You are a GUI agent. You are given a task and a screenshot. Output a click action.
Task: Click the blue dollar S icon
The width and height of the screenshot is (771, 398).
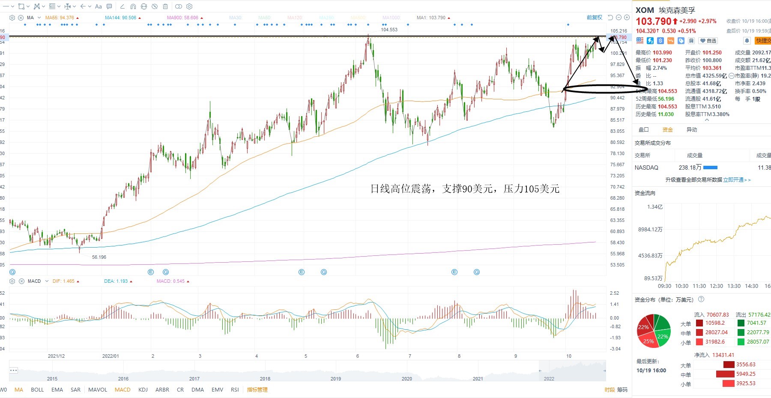coord(660,40)
